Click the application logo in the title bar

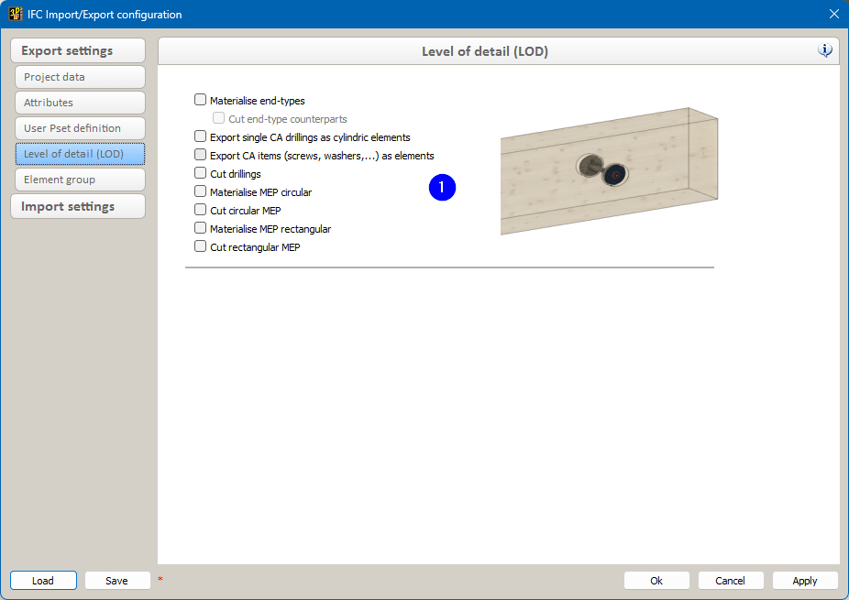[x=16, y=15]
